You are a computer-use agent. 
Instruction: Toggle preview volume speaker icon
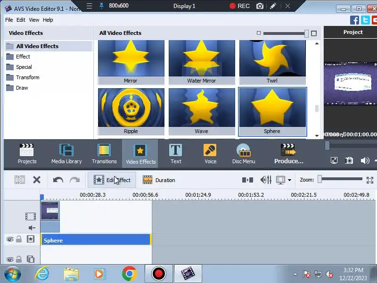pyautogui.click(x=365, y=160)
